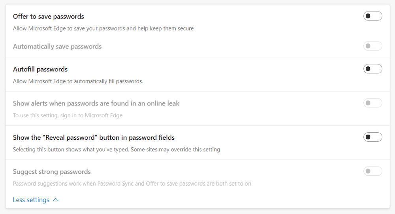Screen dimensions: 395x214
Task: Enable the Offer to save passwords toggle
Action: point(372,16)
